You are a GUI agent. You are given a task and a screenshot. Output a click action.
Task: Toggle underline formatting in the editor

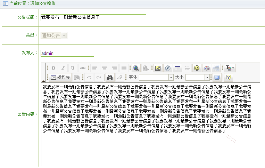tap(73, 68)
